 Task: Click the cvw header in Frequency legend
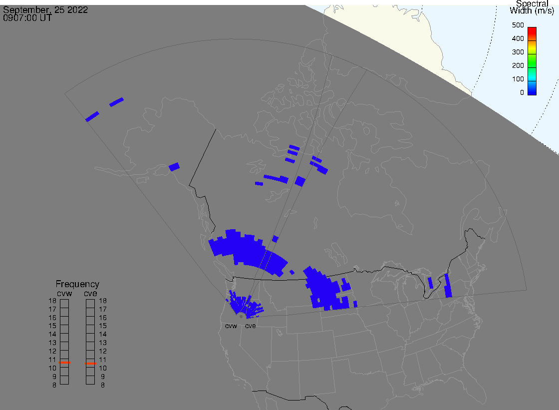[x=64, y=293]
